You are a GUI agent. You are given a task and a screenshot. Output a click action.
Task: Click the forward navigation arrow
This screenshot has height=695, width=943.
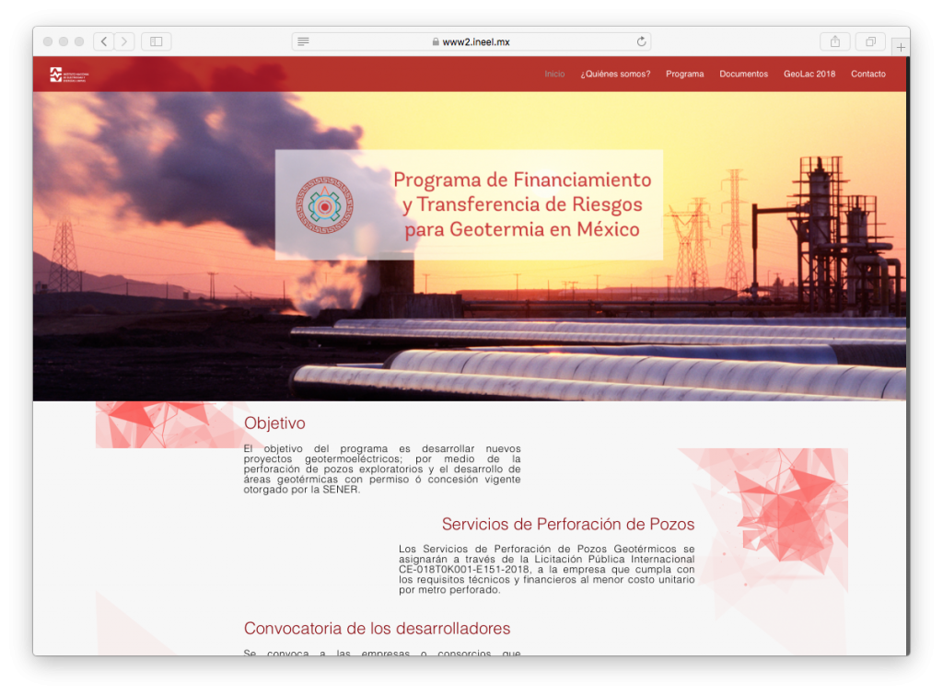124,41
